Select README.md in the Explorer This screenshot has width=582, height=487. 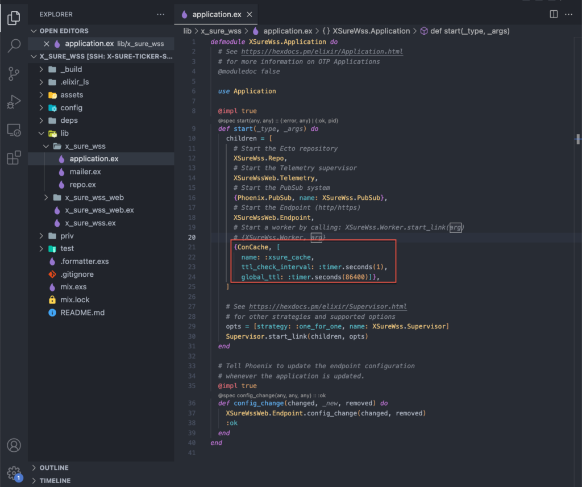click(x=83, y=312)
